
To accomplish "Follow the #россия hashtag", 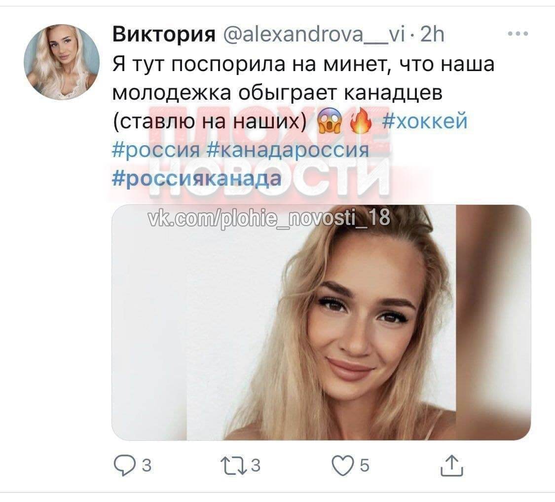I will tap(156, 150).
